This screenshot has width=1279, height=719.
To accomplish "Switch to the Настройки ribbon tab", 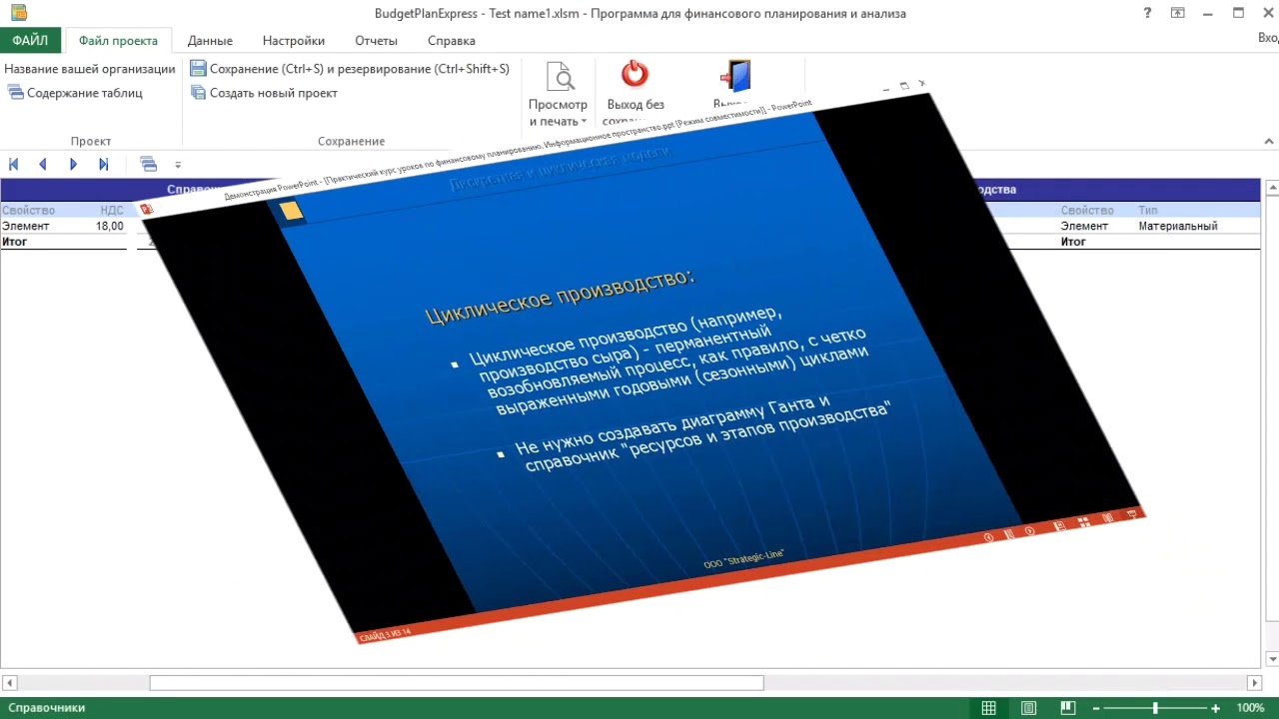I will [294, 41].
